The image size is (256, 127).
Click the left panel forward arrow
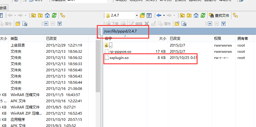click(20, 15)
